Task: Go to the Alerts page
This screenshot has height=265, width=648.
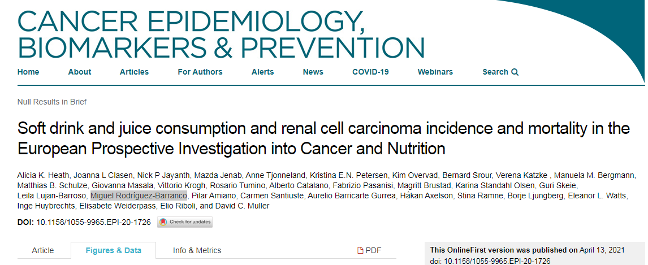Action: pyautogui.click(x=262, y=72)
